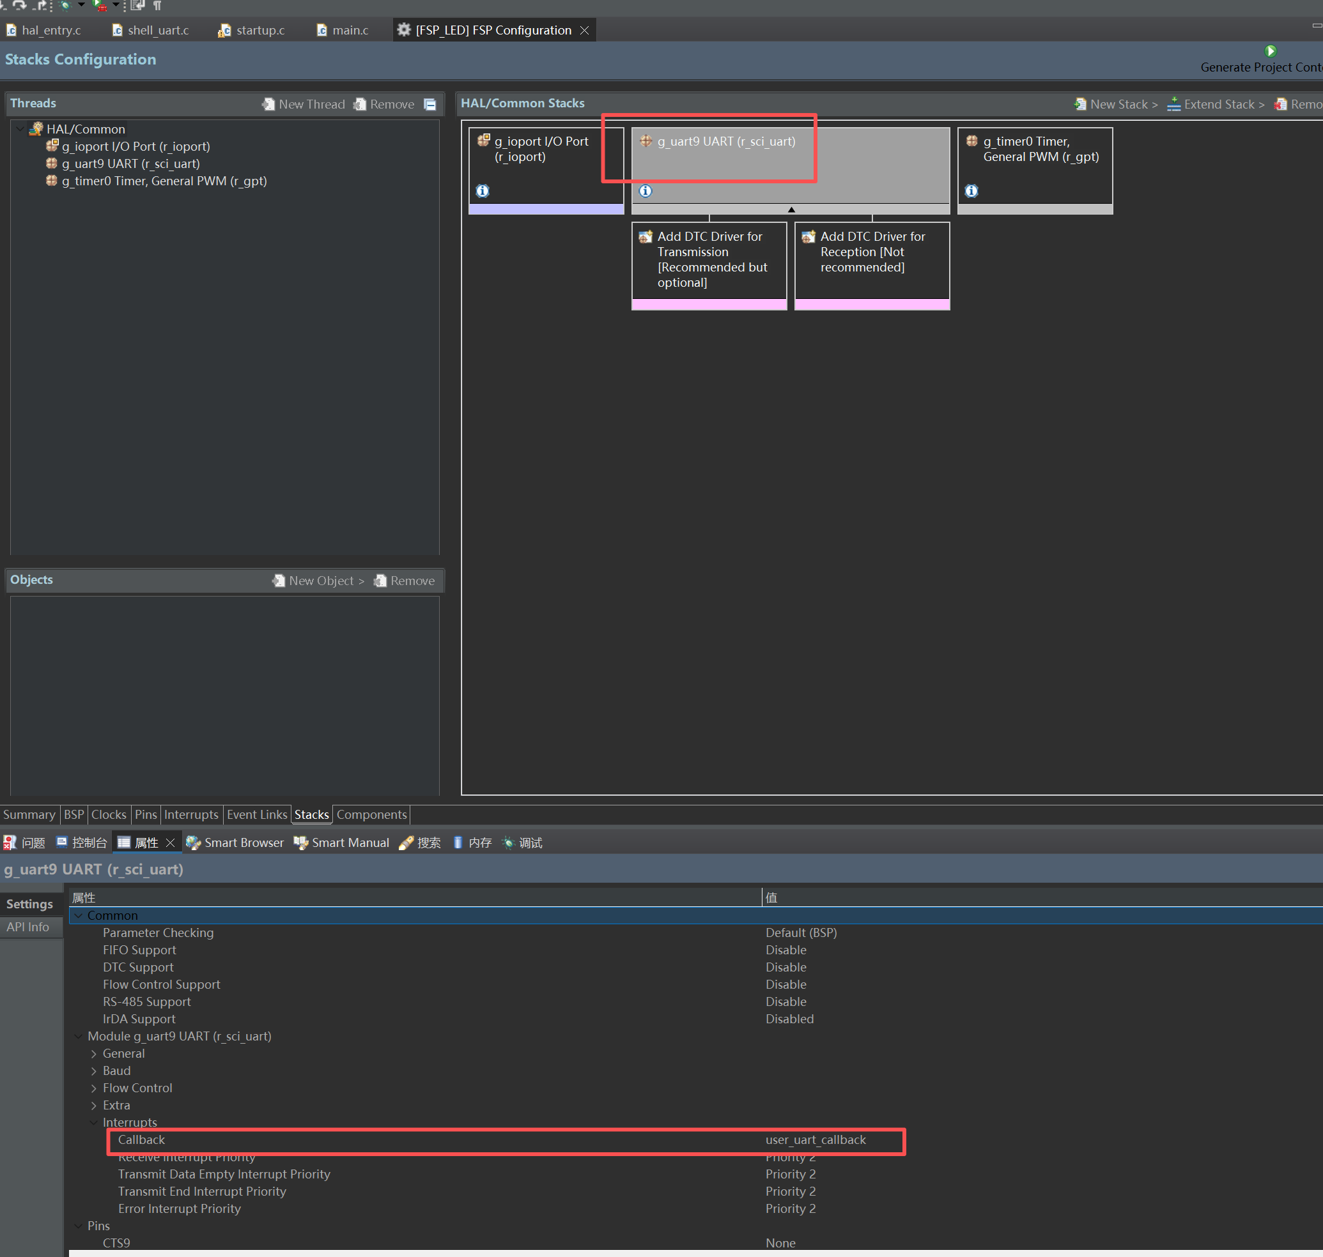
Task: Collapse the HAL/Common thread tree node
Action: point(20,128)
